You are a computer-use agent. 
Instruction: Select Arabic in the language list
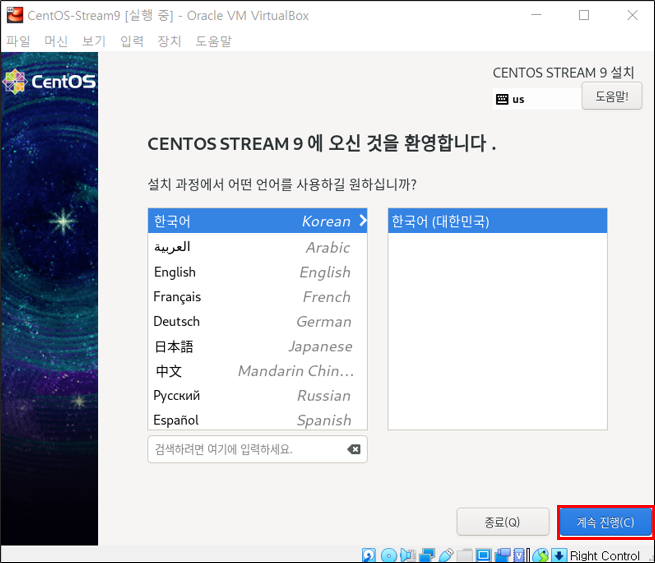(257, 247)
